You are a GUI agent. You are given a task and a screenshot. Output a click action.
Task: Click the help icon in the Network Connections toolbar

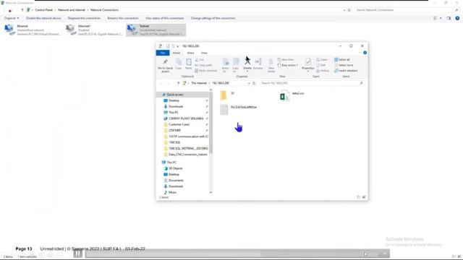pos(457,18)
